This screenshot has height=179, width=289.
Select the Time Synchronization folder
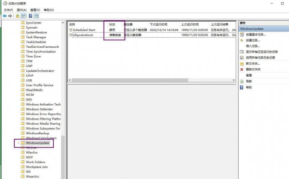[41, 51]
